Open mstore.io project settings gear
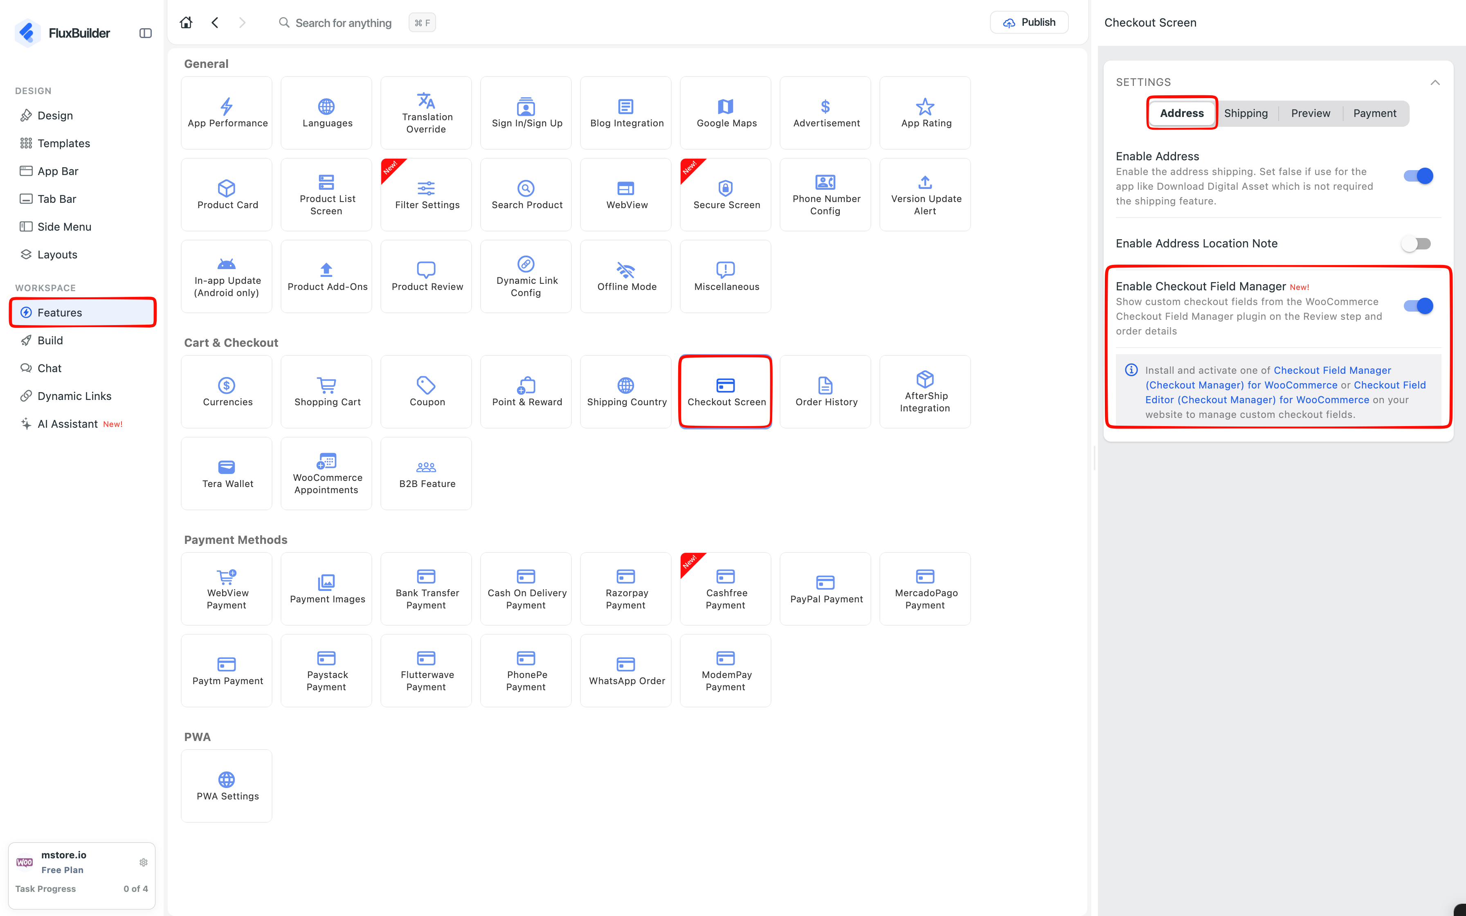Viewport: 1466px width, 916px height. (x=144, y=862)
